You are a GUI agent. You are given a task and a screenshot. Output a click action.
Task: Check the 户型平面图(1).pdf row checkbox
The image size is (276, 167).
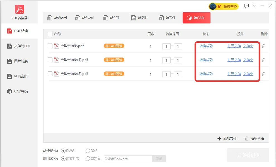click(50, 60)
